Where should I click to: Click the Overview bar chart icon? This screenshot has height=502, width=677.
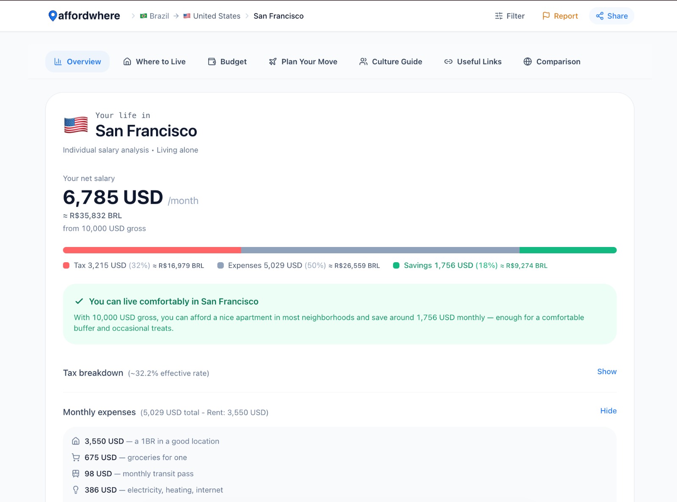pyautogui.click(x=58, y=62)
